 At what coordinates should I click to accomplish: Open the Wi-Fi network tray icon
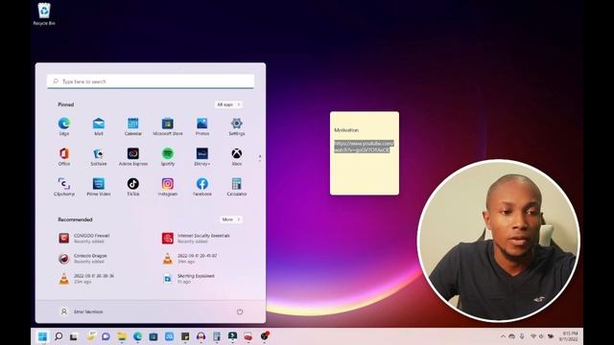[x=533, y=336]
